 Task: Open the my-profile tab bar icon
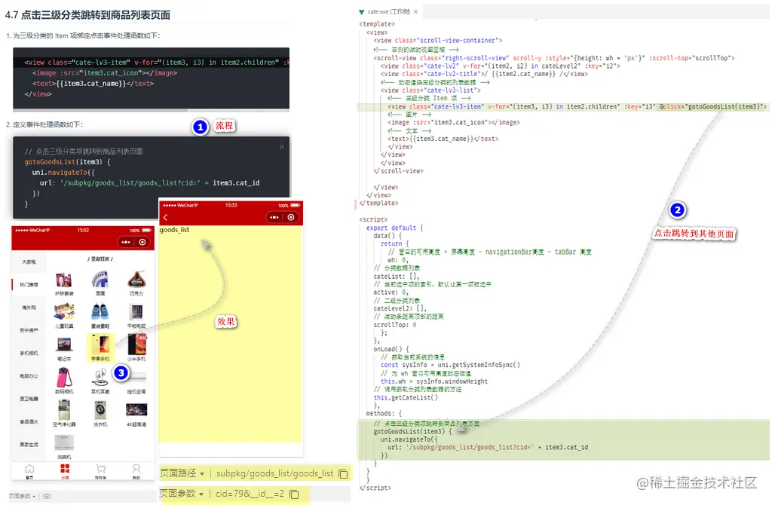(x=136, y=471)
